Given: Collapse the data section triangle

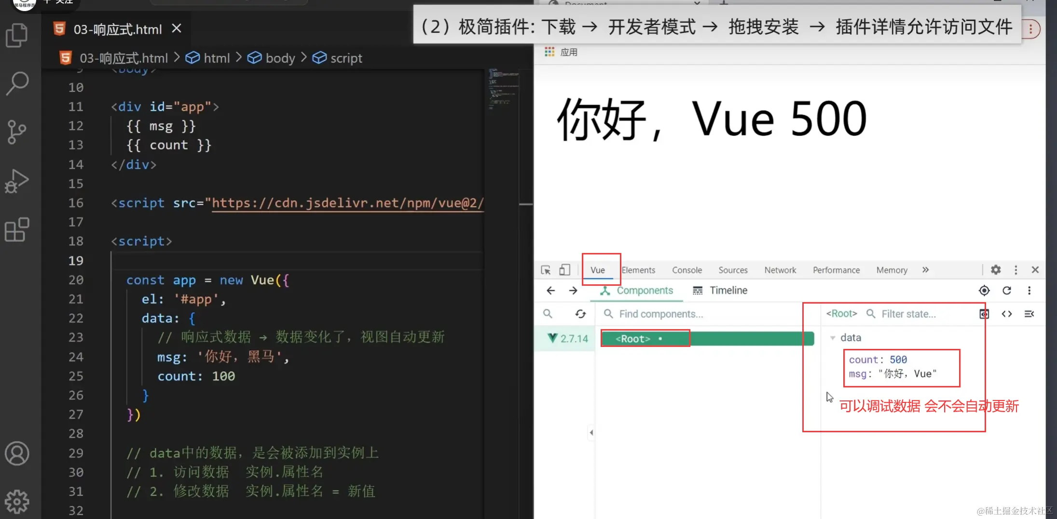Looking at the screenshot, I should click(832, 338).
